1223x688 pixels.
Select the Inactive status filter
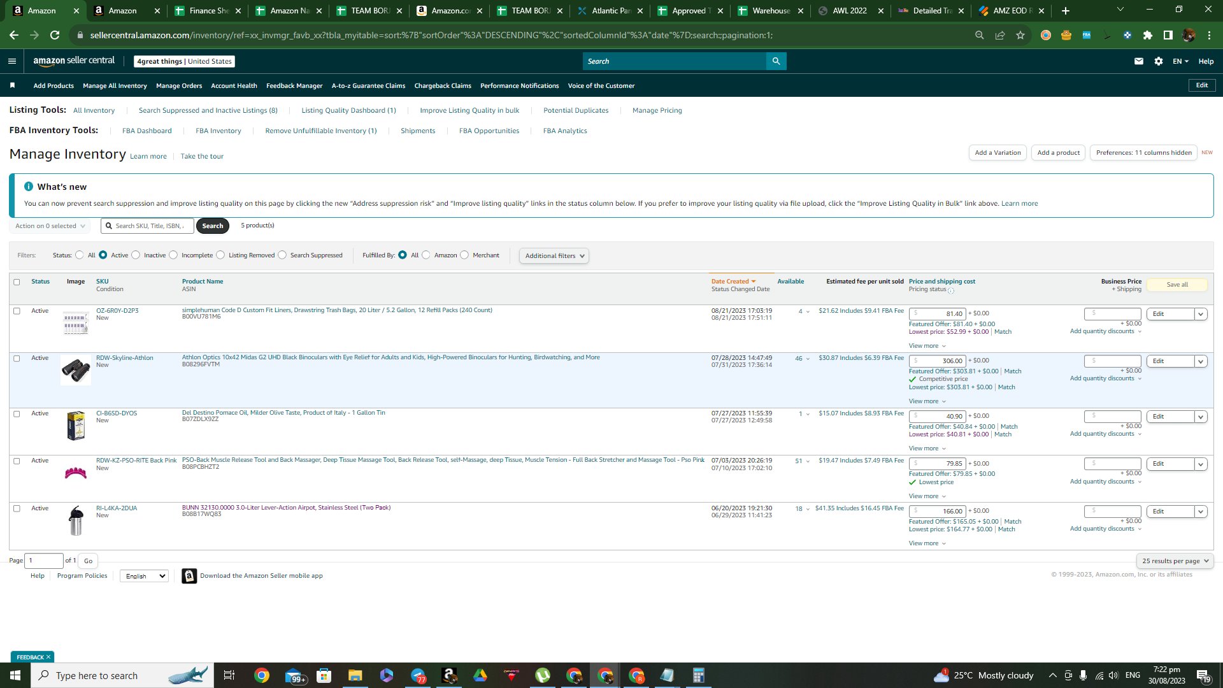[136, 255]
